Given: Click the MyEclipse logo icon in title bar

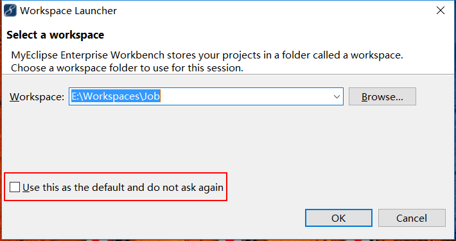Looking at the screenshot, I should click(x=10, y=10).
